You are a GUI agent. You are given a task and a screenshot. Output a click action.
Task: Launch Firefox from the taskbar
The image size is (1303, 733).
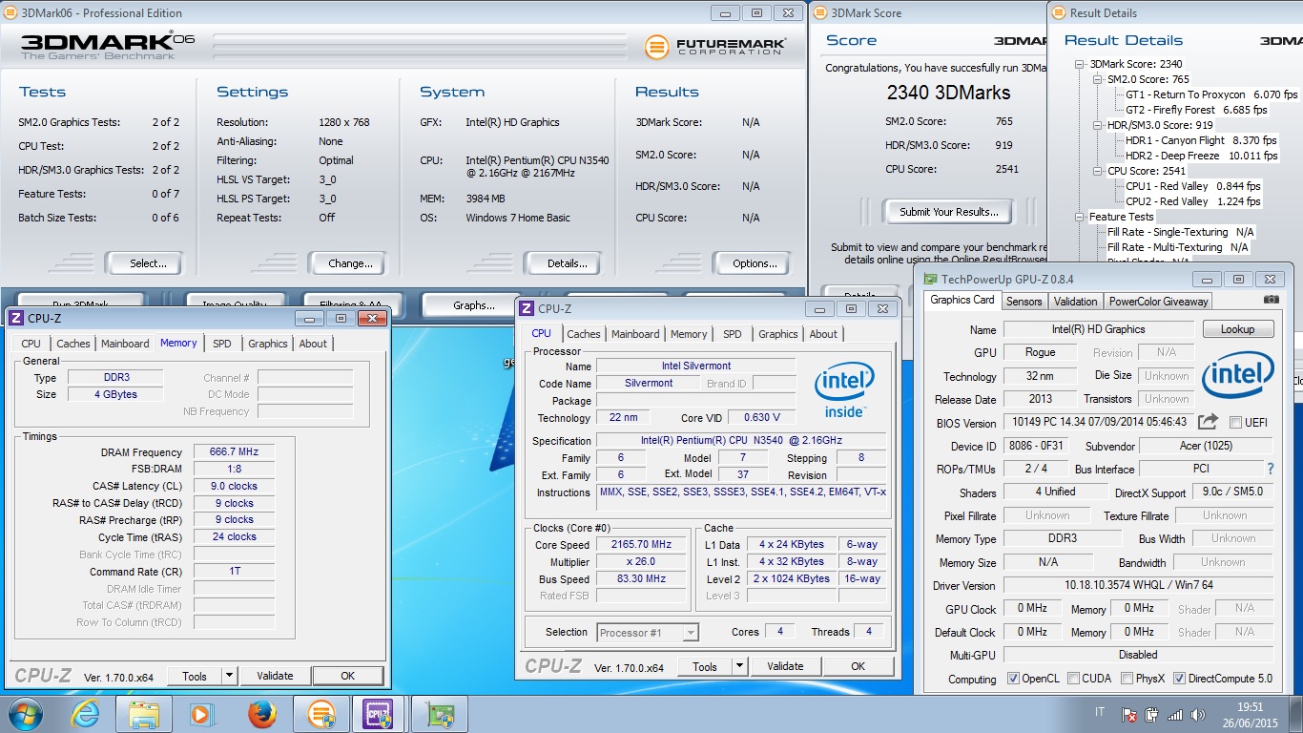pos(260,714)
